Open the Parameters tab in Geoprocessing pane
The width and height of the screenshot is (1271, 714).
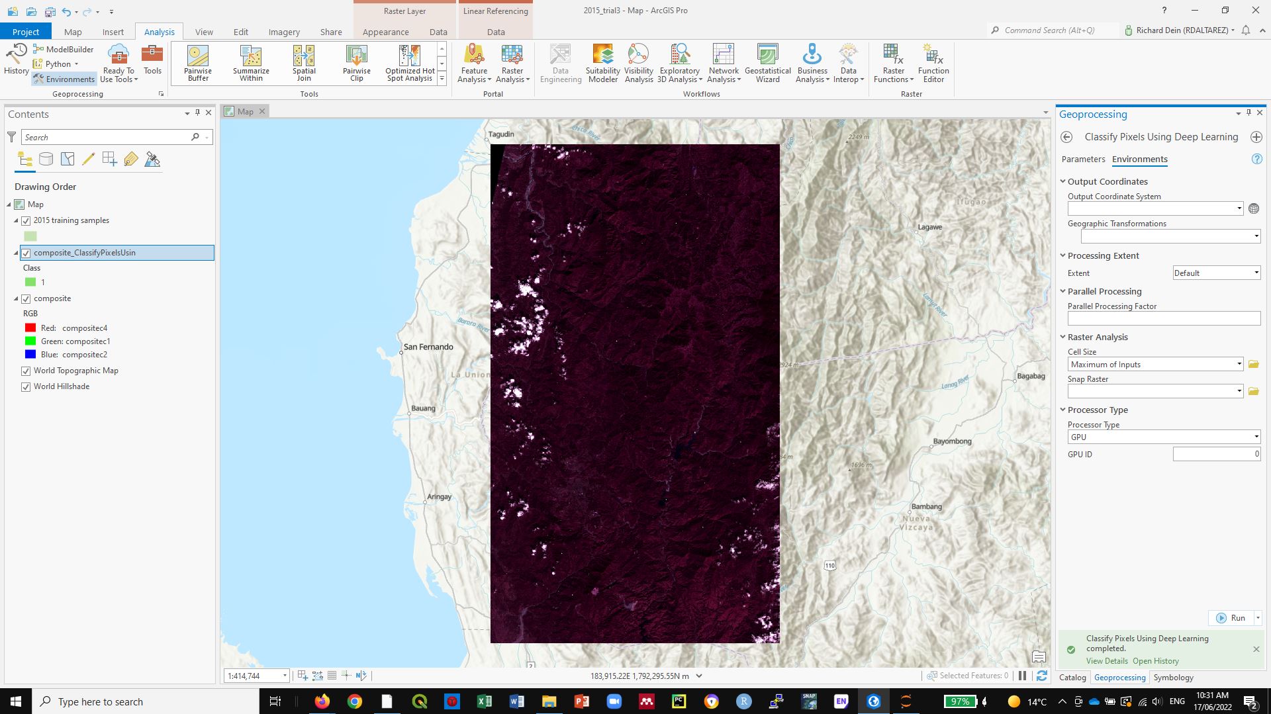tap(1083, 159)
